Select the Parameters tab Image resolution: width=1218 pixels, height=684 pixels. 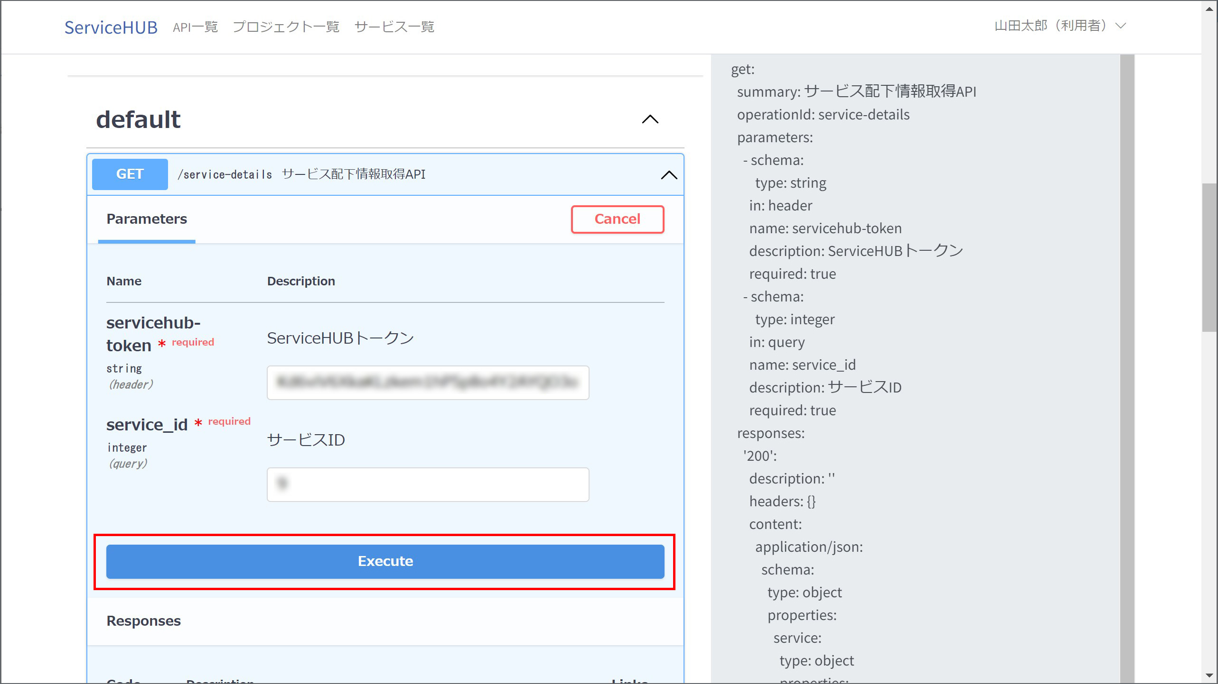pyautogui.click(x=147, y=219)
